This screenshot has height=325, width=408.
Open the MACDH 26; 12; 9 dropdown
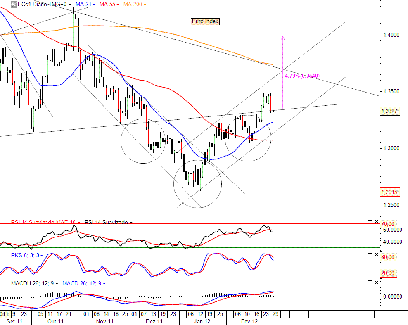[x=57, y=284]
